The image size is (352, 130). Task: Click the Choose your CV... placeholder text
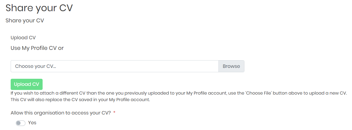click(36, 66)
